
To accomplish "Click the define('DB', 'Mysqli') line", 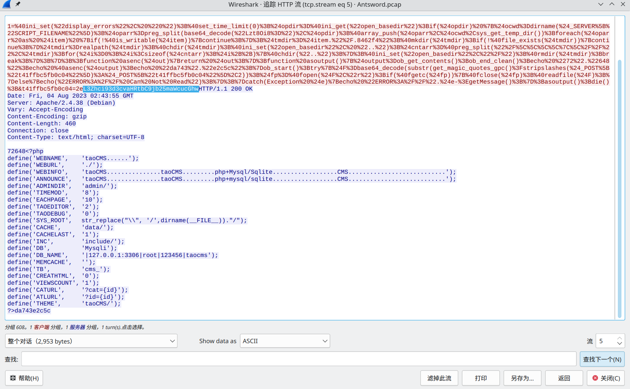I will [62, 248].
